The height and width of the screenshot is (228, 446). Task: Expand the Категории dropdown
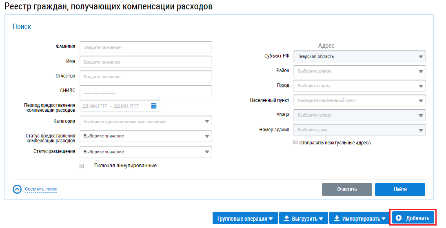146,122
